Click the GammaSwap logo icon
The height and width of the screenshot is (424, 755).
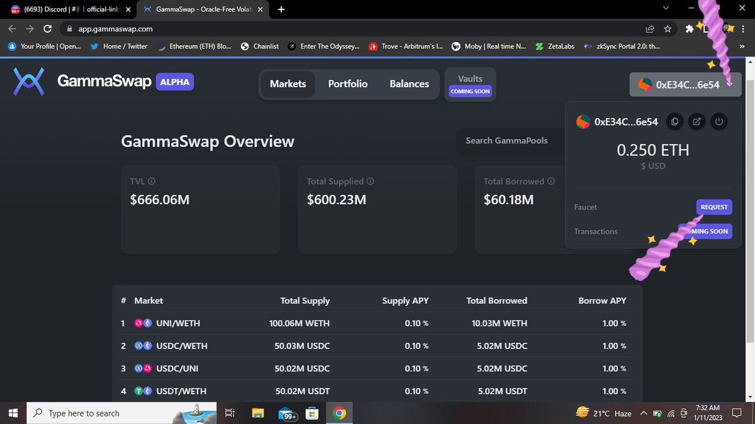(x=29, y=82)
